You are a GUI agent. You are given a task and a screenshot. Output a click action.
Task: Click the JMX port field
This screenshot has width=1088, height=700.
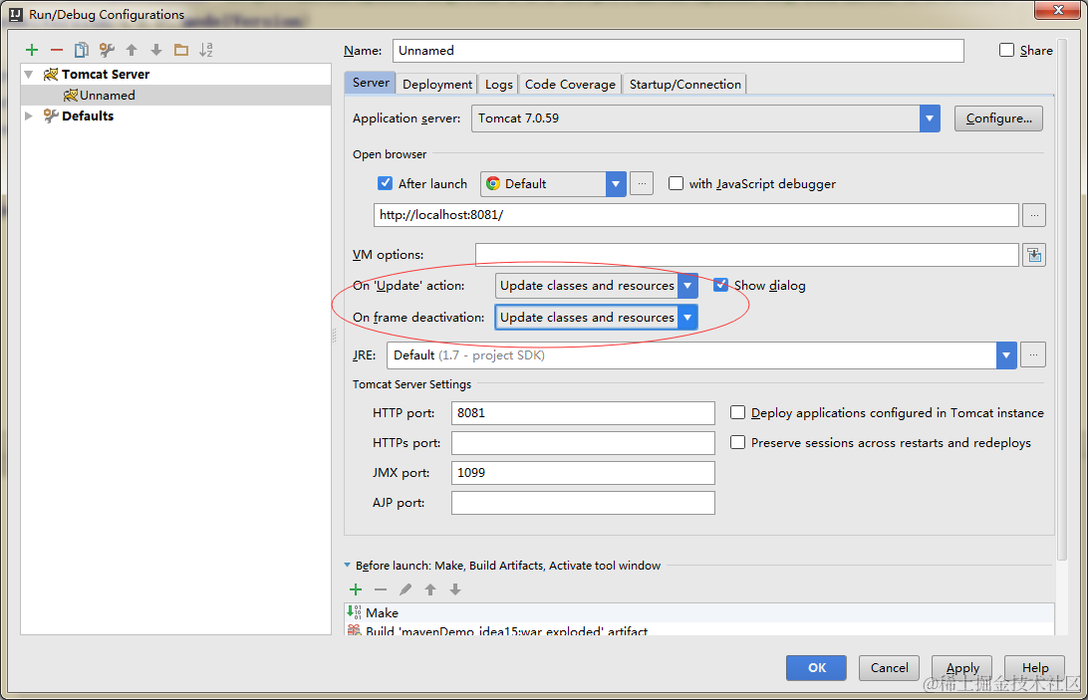[x=583, y=472]
